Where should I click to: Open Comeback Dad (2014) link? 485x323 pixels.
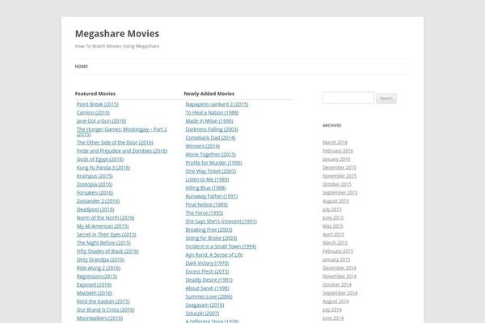[210, 137]
